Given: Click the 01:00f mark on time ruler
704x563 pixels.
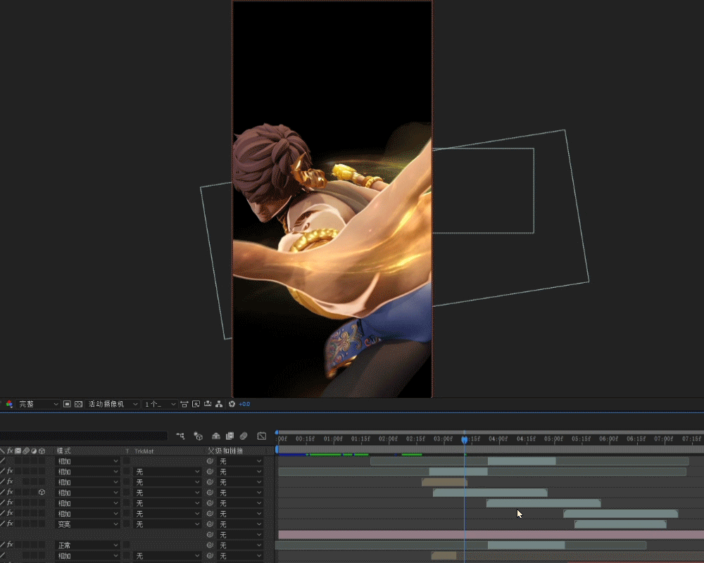Looking at the screenshot, I should pyautogui.click(x=334, y=438).
